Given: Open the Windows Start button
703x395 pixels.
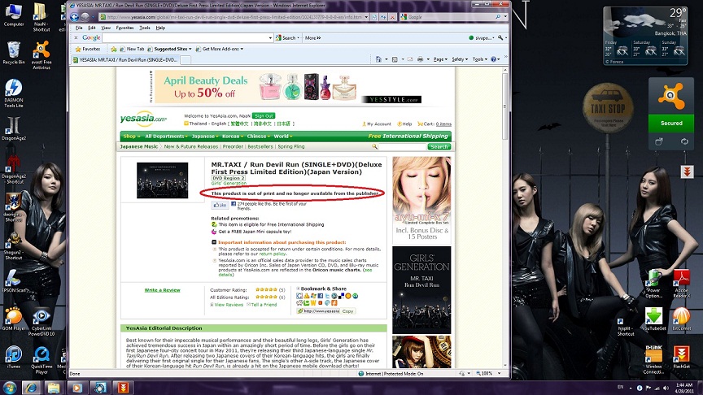Looking at the screenshot, I should pos(10,388).
